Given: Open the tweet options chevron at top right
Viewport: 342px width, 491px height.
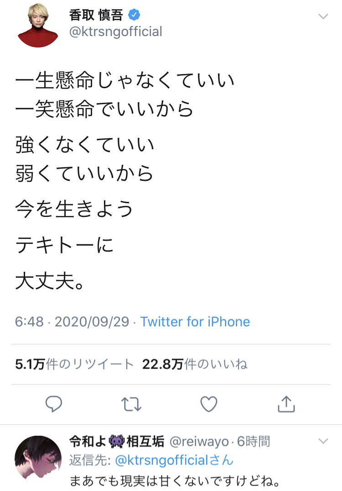Looking at the screenshot, I should (x=322, y=16).
